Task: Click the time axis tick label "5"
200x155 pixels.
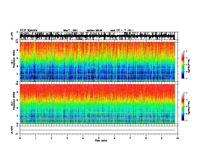Action: (x=99, y=138)
